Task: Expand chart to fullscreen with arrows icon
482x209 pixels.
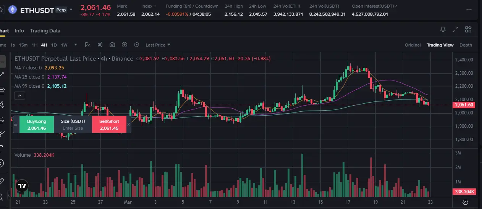Action: pyautogui.click(x=455, y=29)
